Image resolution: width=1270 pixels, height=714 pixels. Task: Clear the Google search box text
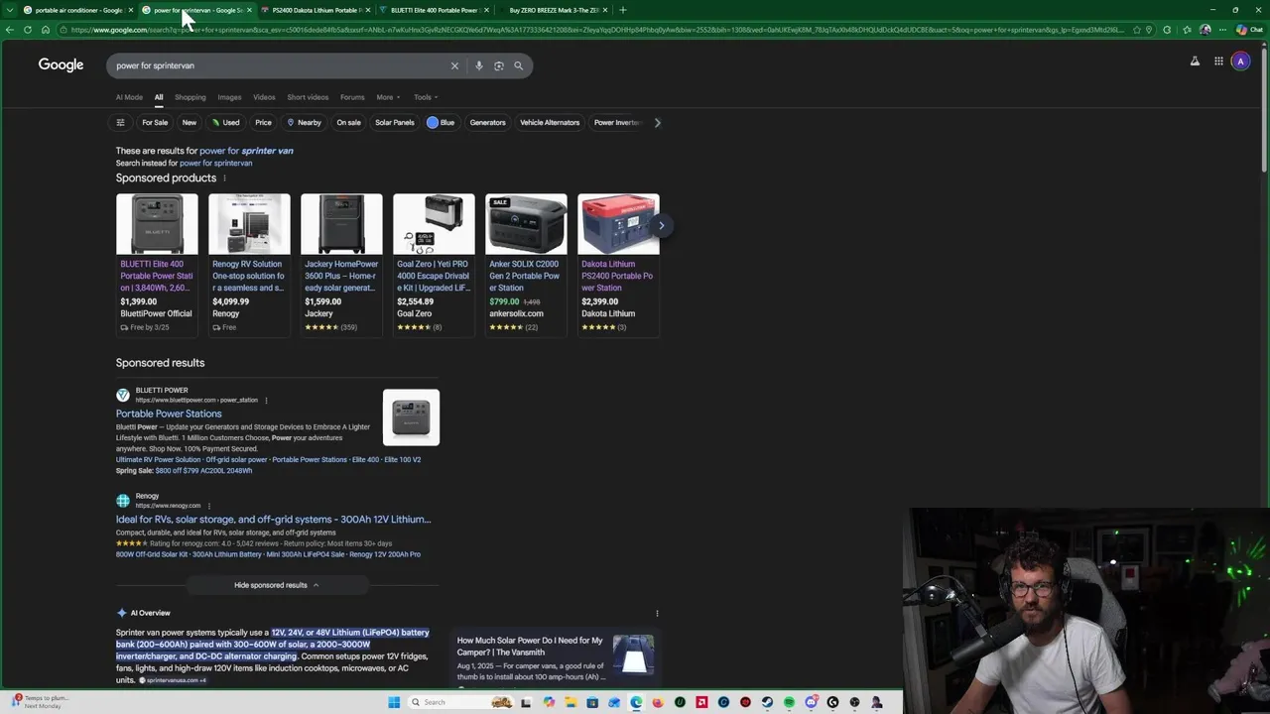pos(454,65)
